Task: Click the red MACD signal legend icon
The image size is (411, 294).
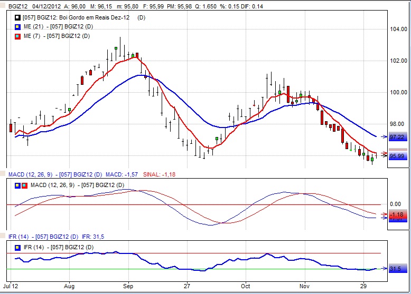Action: pos(24,185)
